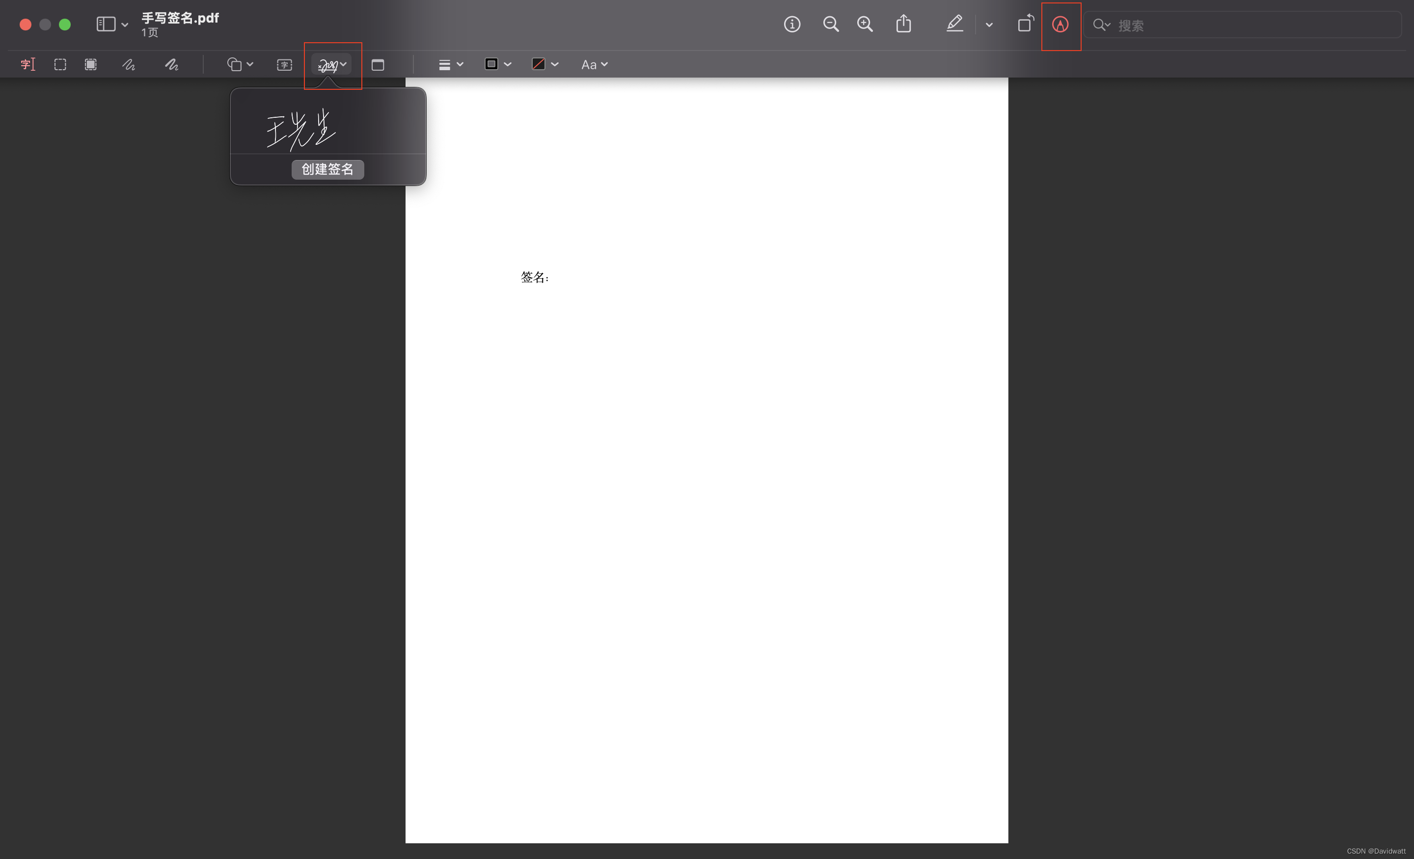Click the inspector info icon

pos(792,24)
